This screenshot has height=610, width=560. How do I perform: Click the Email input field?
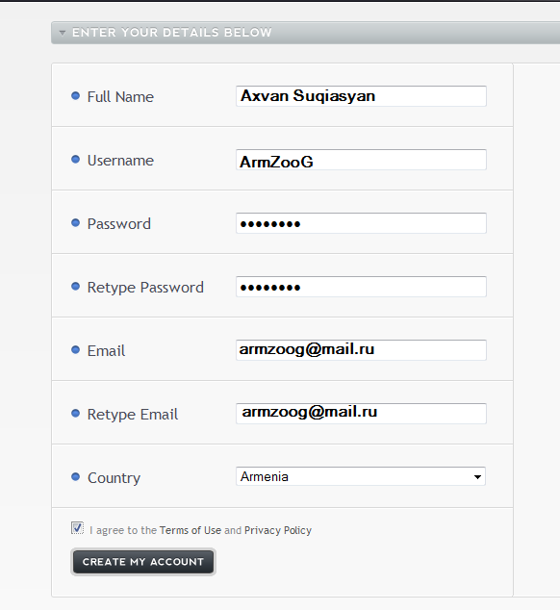[x=361, y=350]
